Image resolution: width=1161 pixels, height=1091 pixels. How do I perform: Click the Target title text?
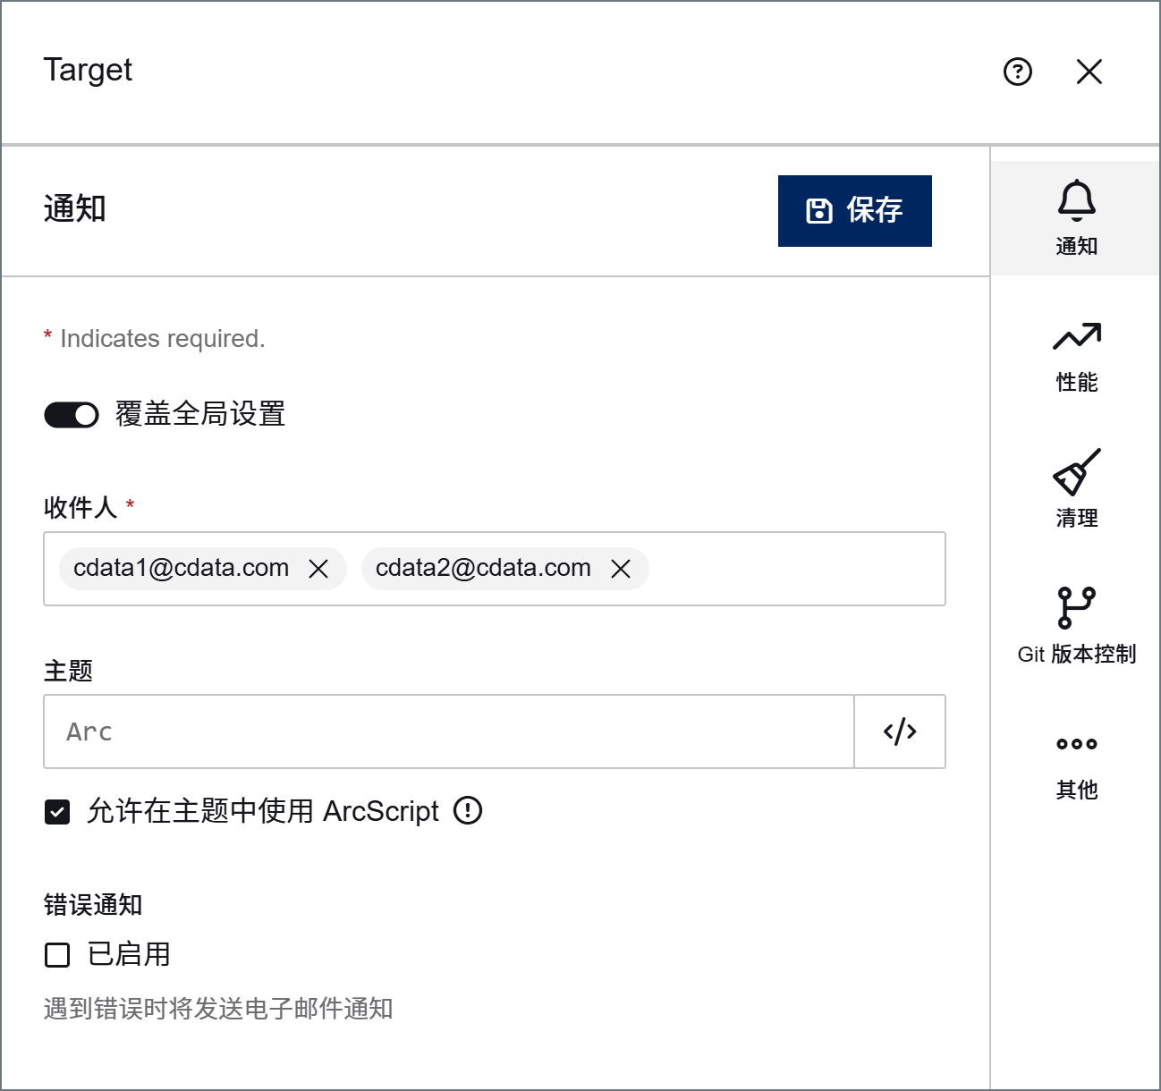88,70
